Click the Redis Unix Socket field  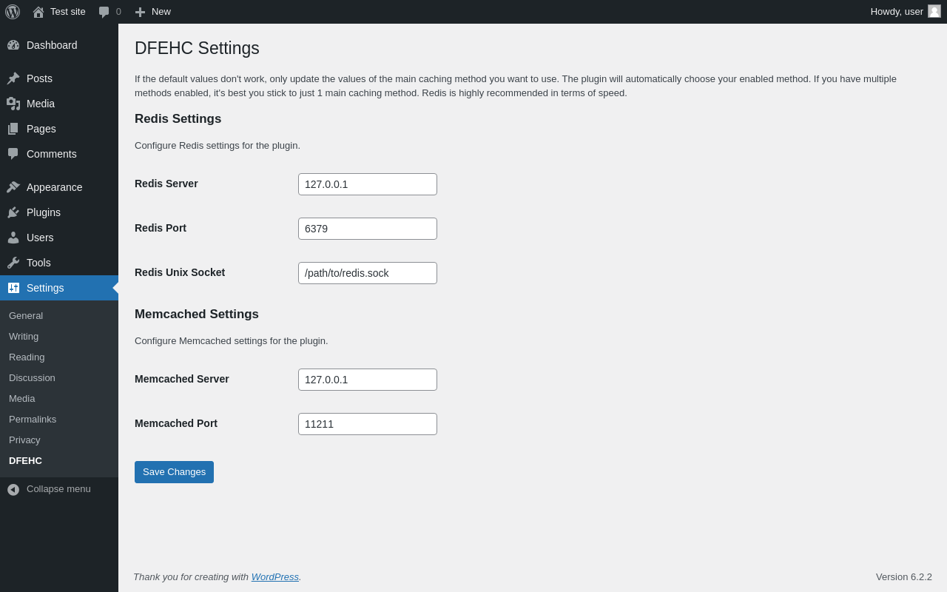(368, 273)
